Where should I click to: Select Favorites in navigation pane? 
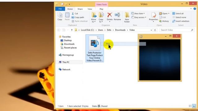coord(65,37)
